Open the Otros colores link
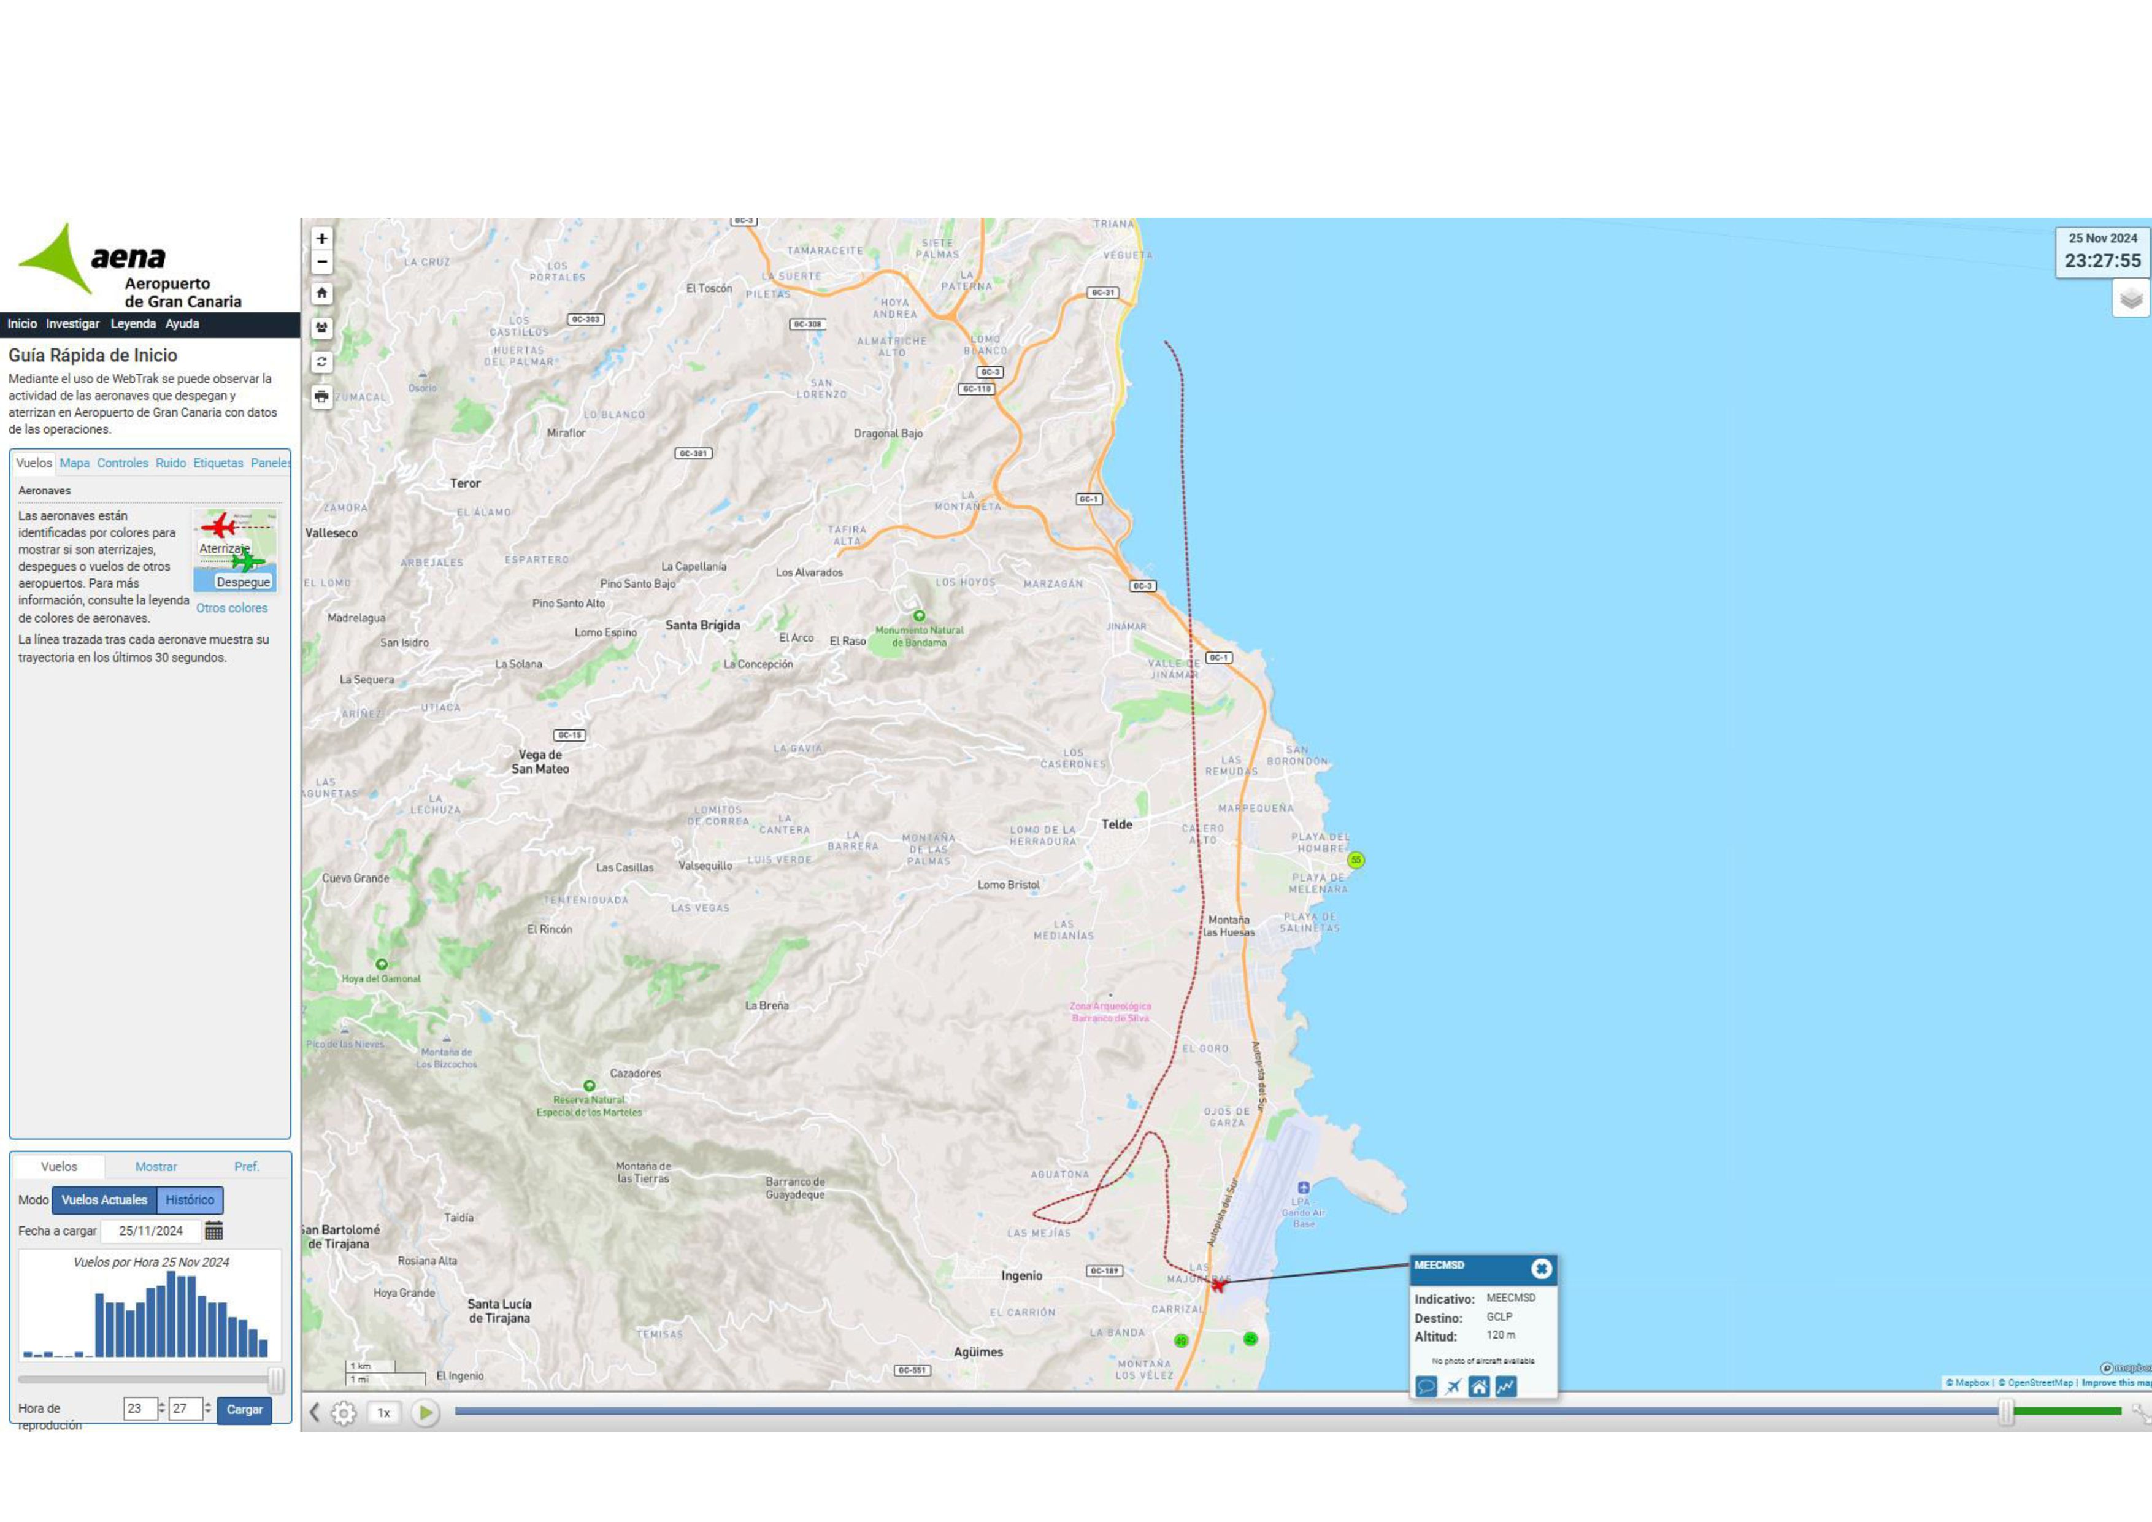 click(x=231, y=608)
